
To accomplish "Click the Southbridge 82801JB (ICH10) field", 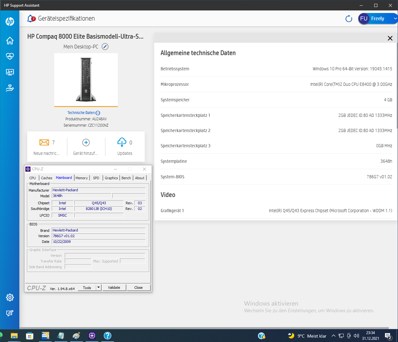I will (99, 209).
